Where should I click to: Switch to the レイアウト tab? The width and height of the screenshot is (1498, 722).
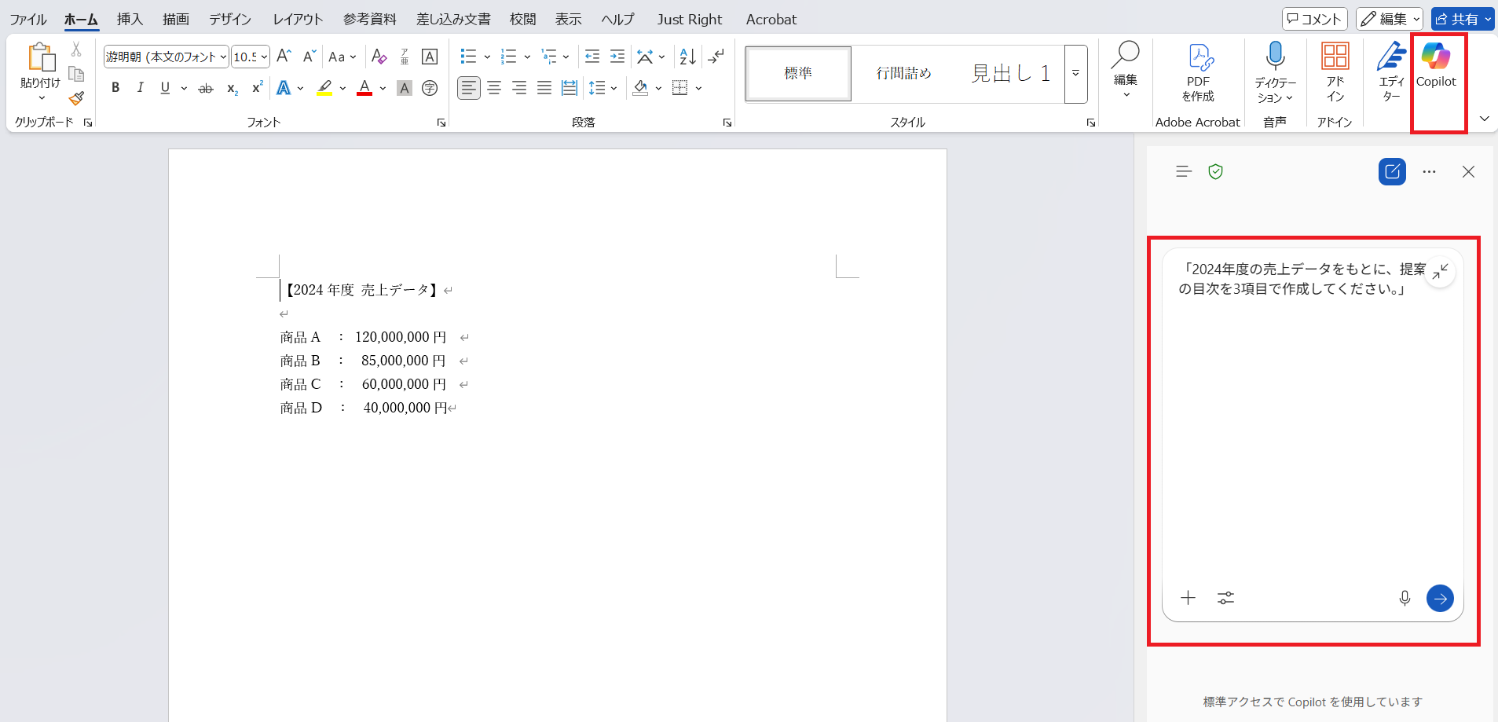pos(298,19)
